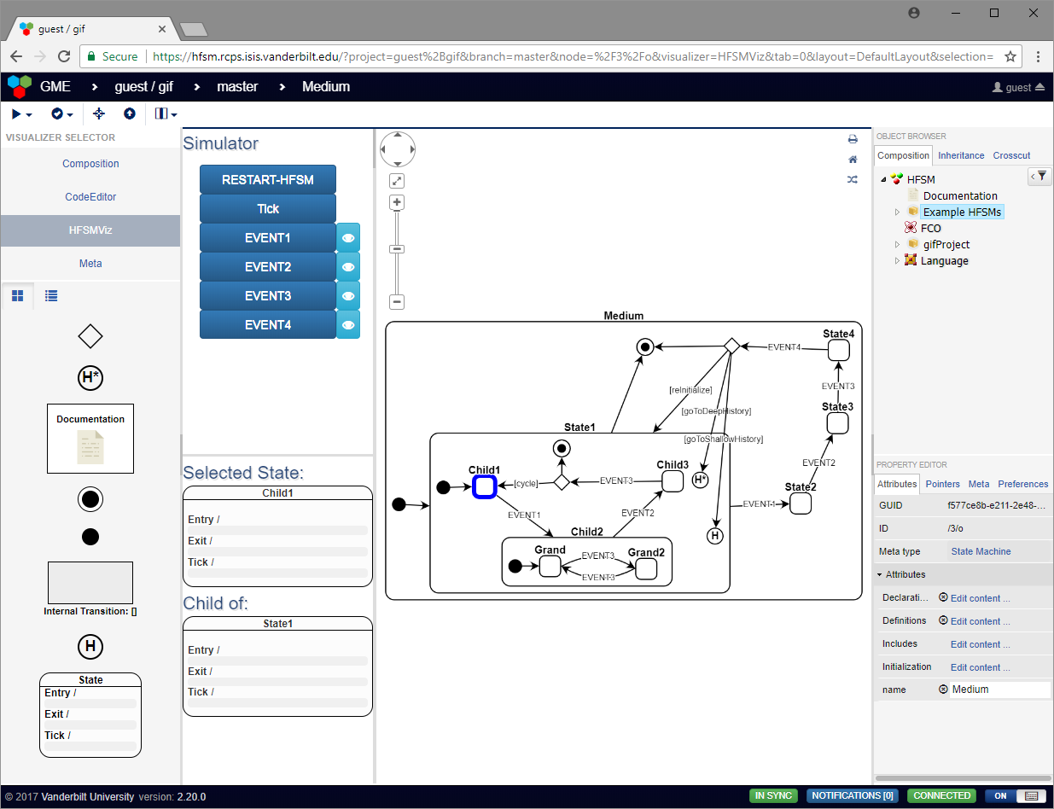Click the pan navigation wheel control
The width and height of the screenshot is (1054, 809).
[398, 149]
